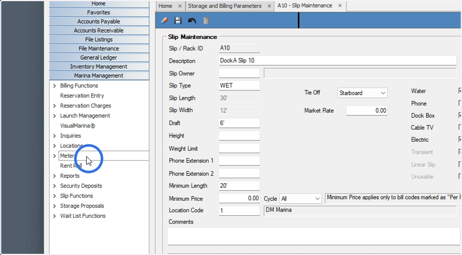This screenshot has height=255, width=462.
Task: Open the Marina Management section
Action: click(99, 76)
